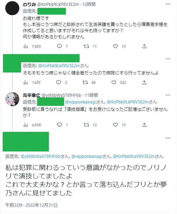This screenshot has width=177, height=214.
Task: Retweet 高平幸広's tweet with 12 retweets
Action: 87,125
